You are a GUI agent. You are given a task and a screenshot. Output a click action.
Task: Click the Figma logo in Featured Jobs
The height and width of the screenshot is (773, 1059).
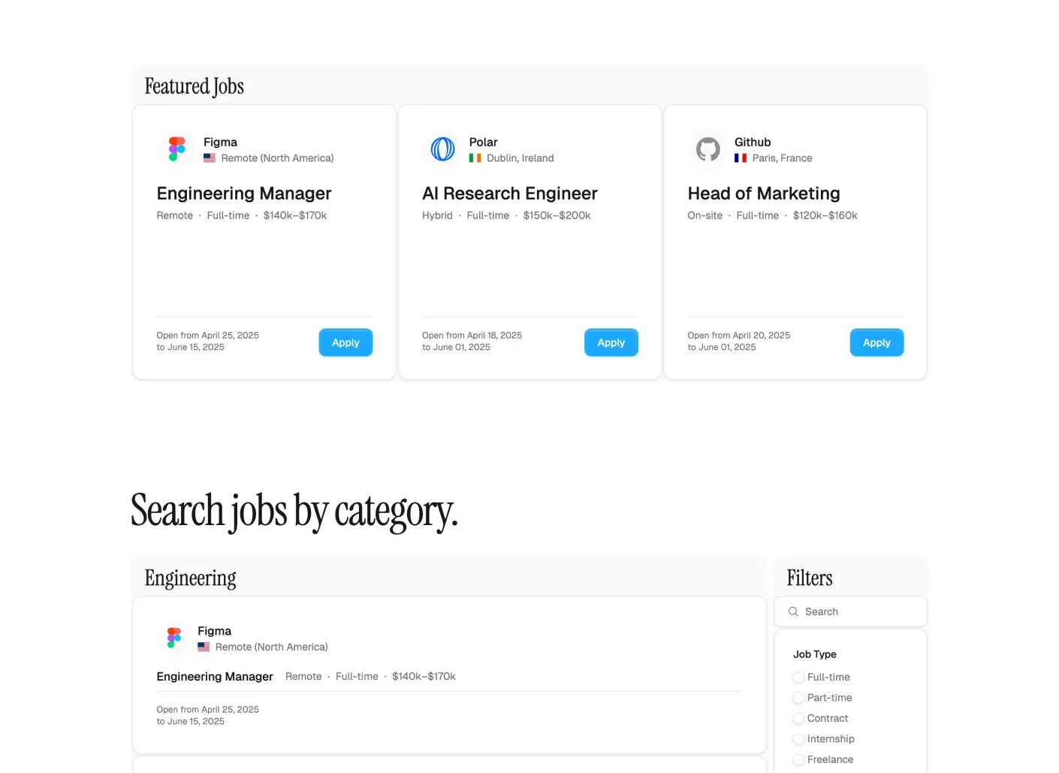176,149
